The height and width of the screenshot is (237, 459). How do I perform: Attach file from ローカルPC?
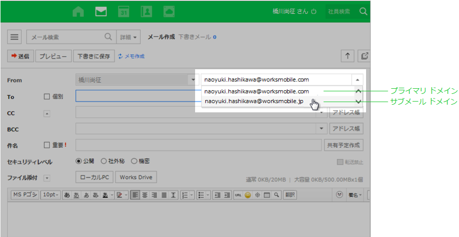click(94, 177)
